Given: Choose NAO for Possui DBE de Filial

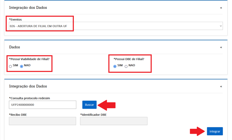Looking at the screenshot, I should [126, 66].
